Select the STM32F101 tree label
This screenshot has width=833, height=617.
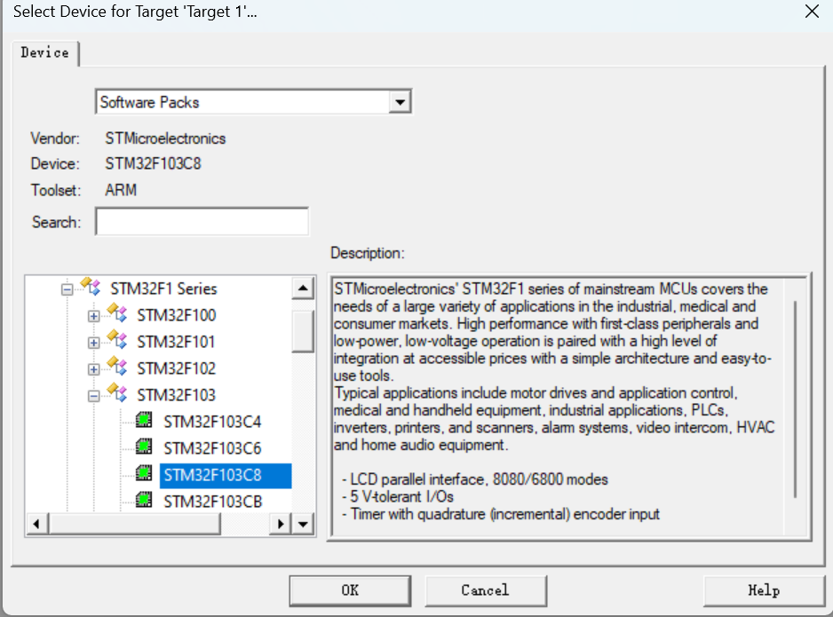tap(176, 342)
